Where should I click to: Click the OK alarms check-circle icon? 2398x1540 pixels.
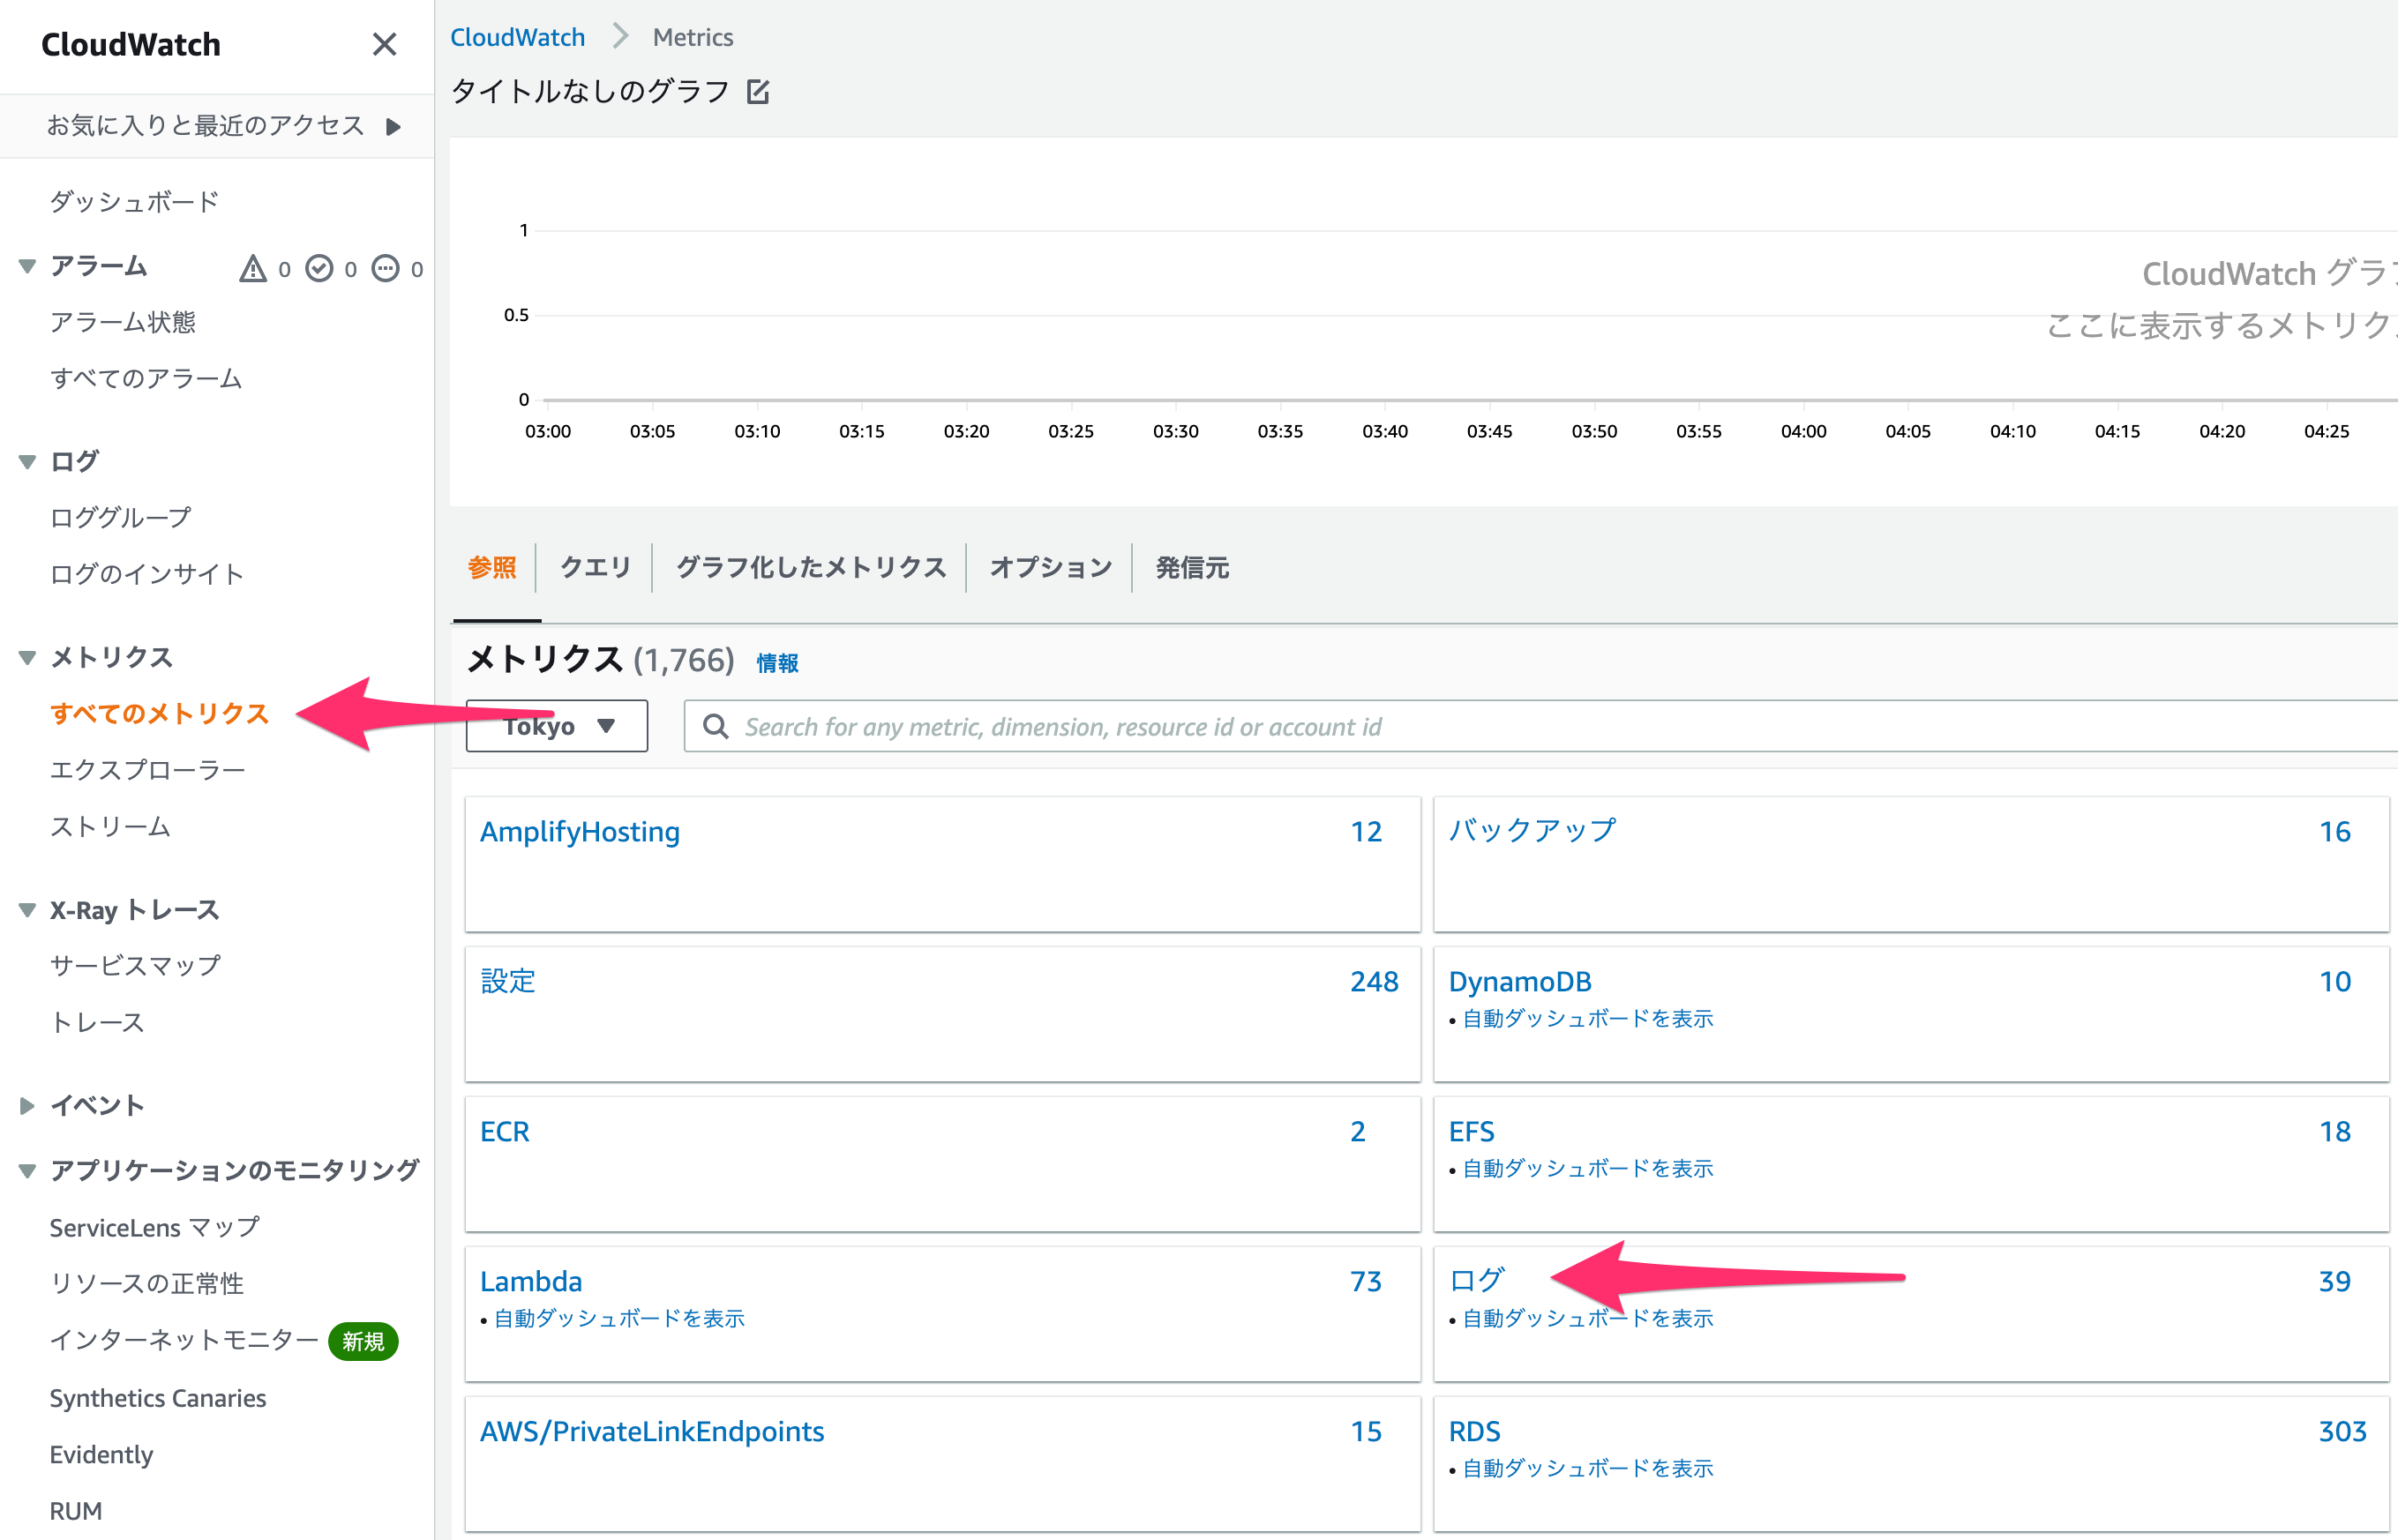pyautogui.click(x=320, y=268)
